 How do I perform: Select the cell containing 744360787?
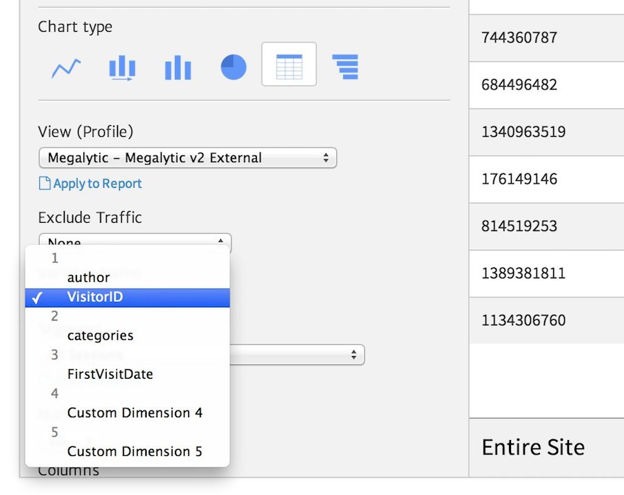point(518,38)
